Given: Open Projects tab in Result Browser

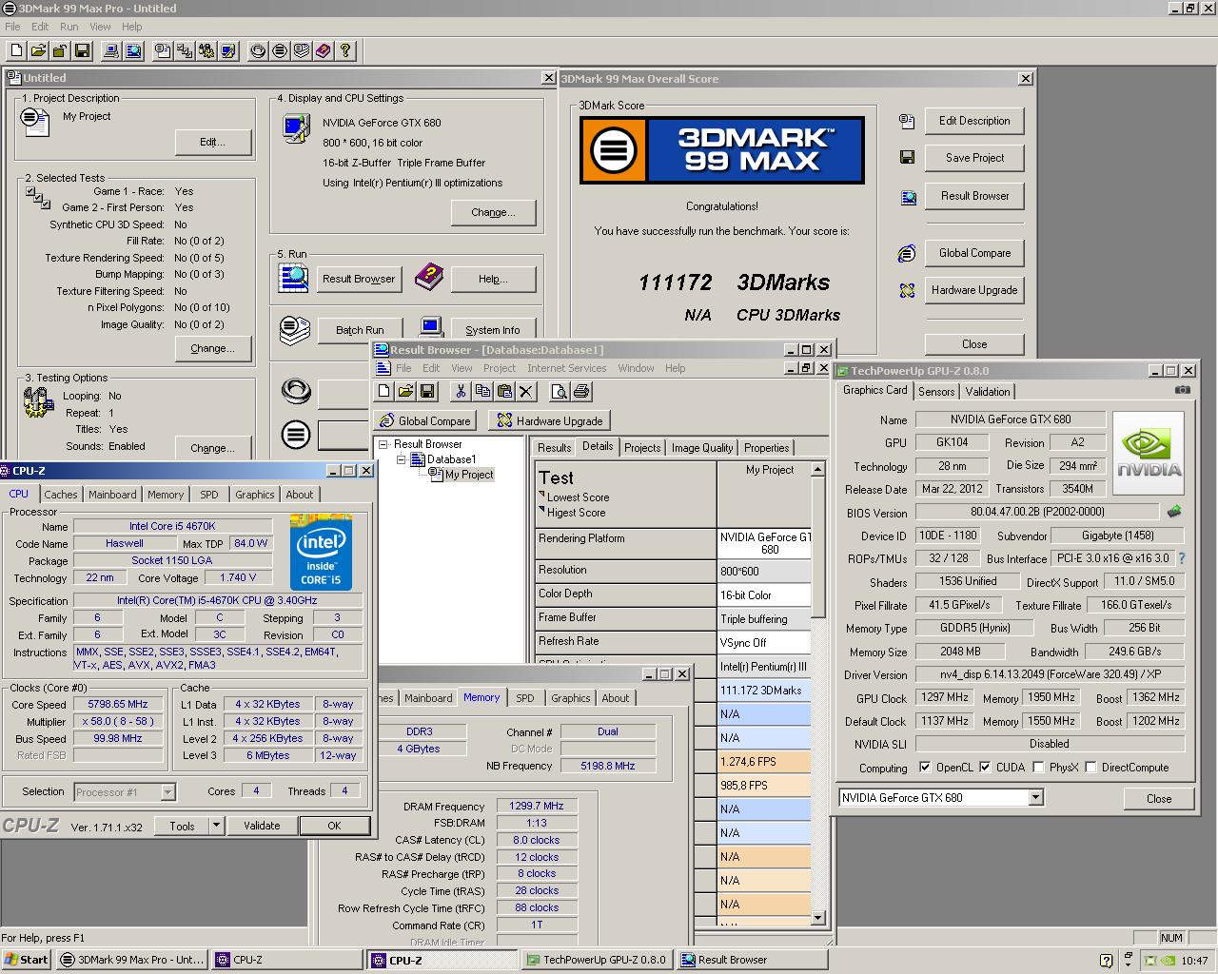Looking at the screenshot, I should coord(642,448).
